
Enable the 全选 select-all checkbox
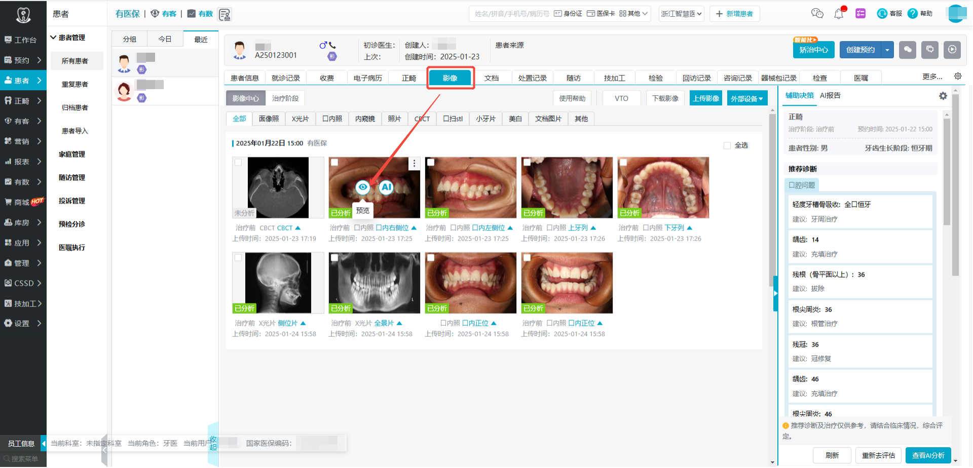click(x=727, y=145)
